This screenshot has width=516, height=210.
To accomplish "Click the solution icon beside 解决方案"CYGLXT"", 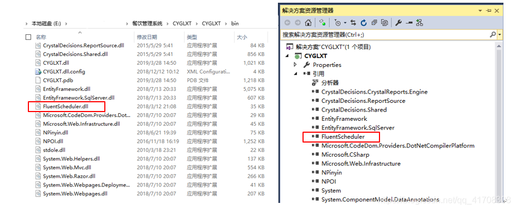I will [290, 47].
